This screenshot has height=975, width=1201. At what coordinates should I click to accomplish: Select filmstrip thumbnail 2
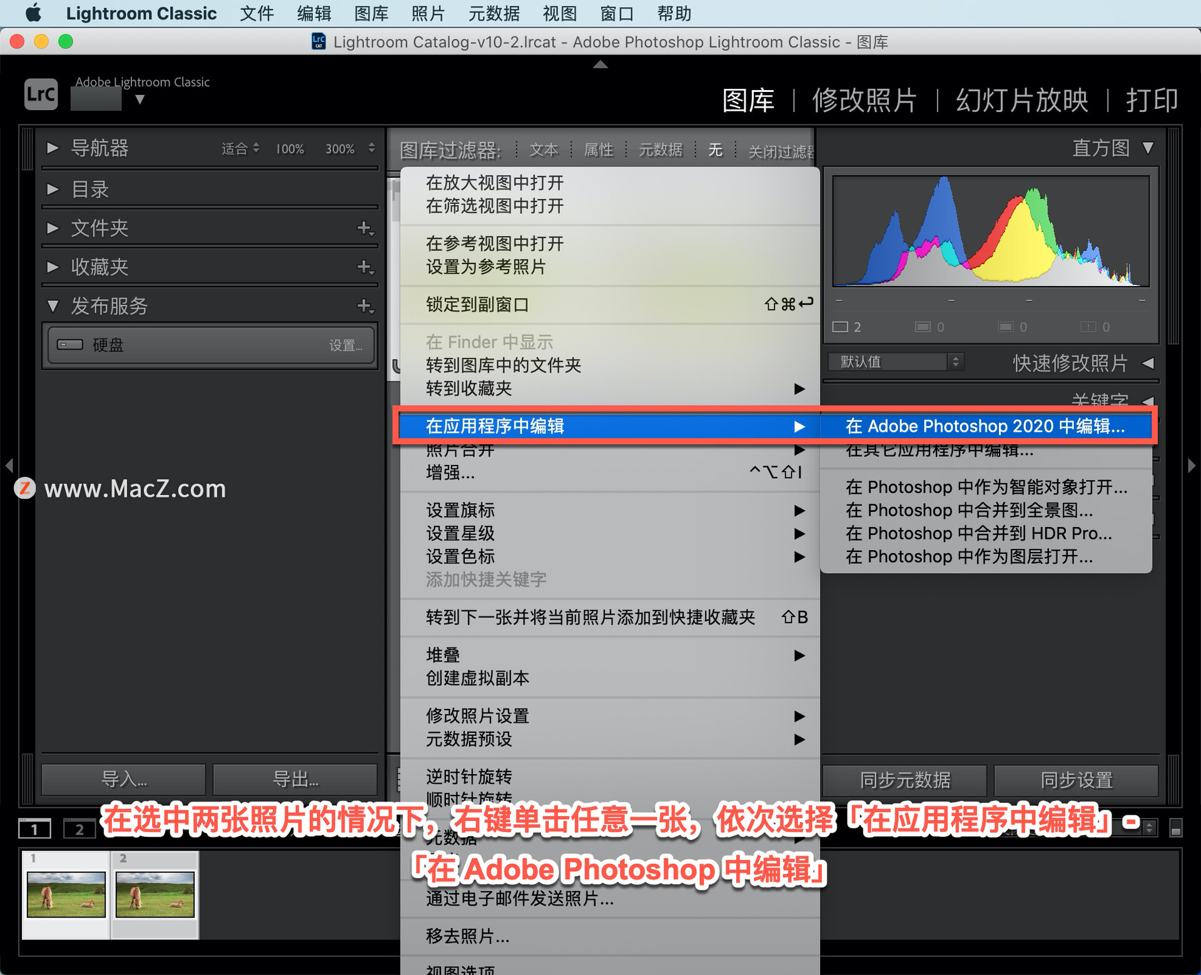click(155, 895)
